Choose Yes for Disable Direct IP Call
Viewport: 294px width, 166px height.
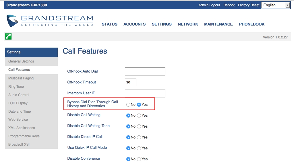point(139,137)
